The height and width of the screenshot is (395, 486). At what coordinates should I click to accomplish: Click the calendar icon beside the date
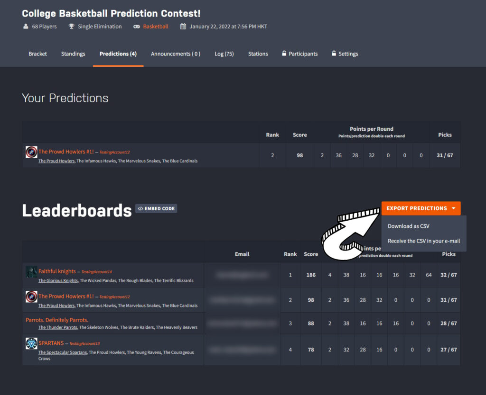tap(183, 27)
